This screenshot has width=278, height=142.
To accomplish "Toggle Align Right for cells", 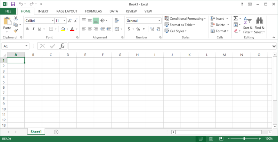I will (x=96, y=29).
